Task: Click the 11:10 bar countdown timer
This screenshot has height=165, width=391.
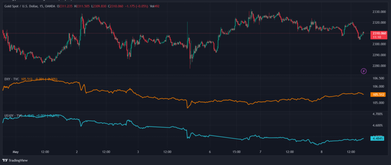Action: [377, 37]
